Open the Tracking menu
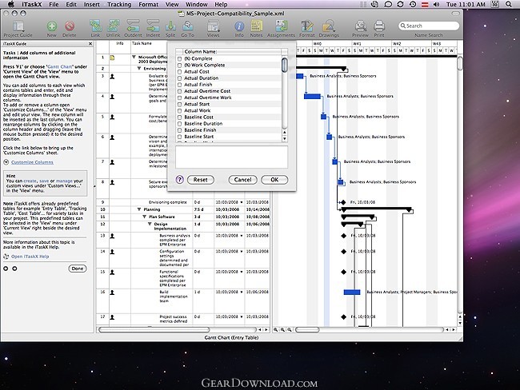Viewport: 520px width, 390px height. [119, 4]
